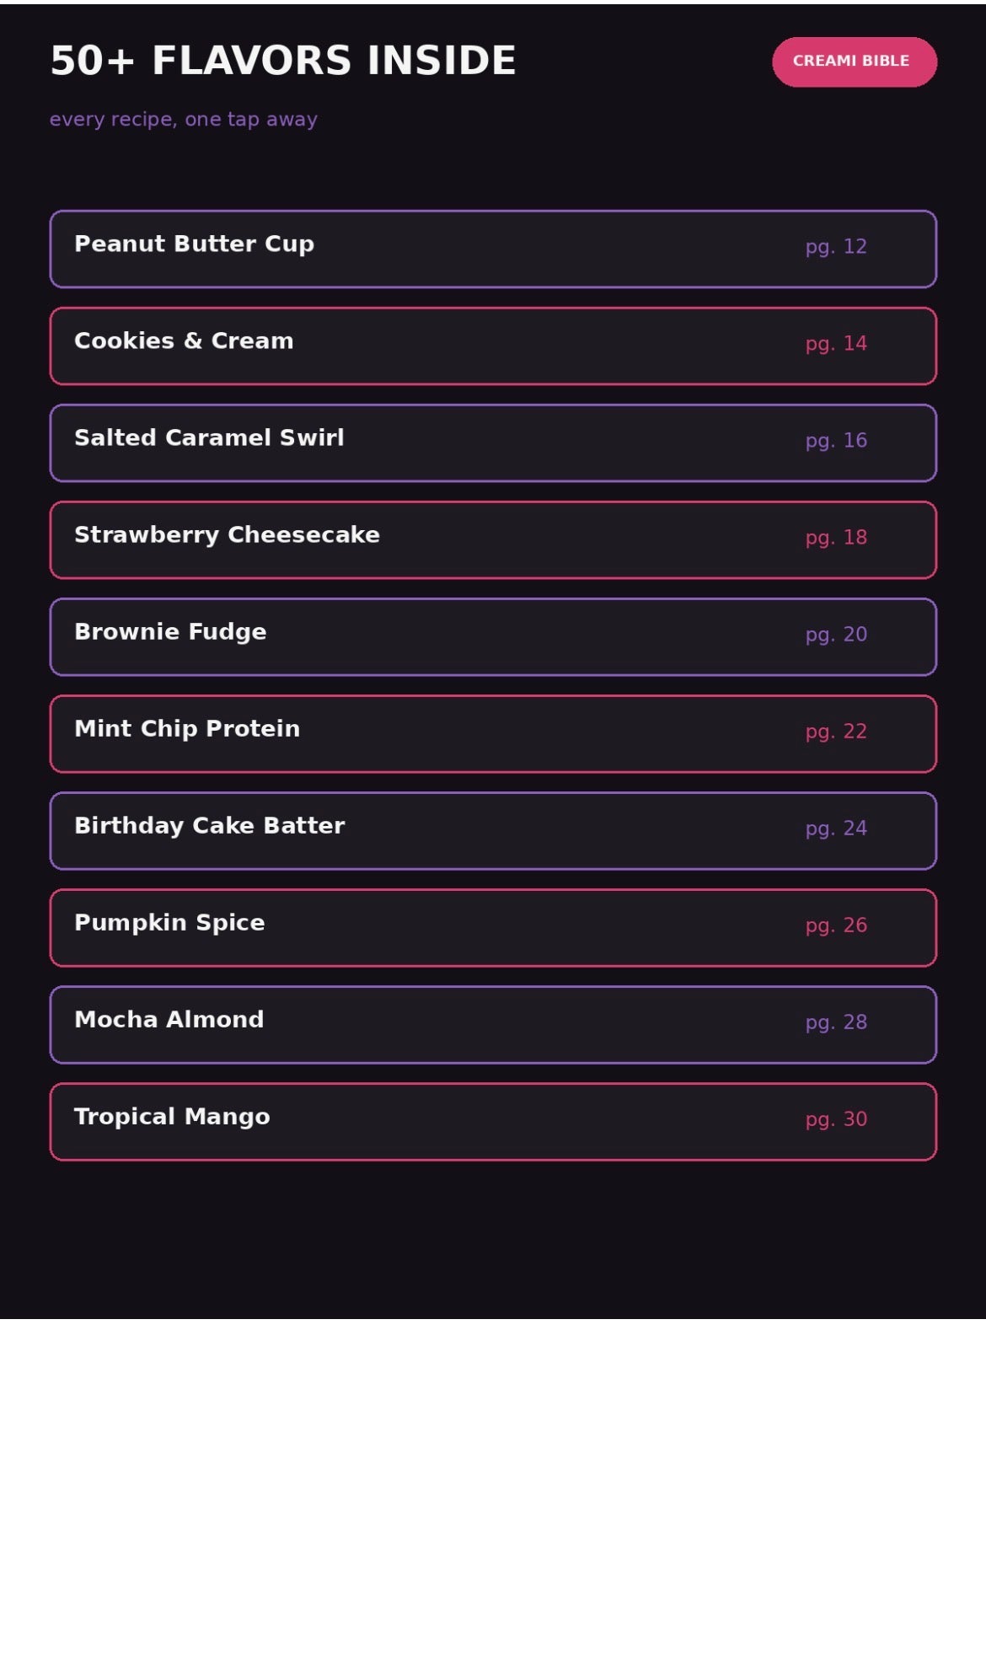Go to pg. 20 label
This screenshot has height=1668, width=986.
[x=836, y=635]
